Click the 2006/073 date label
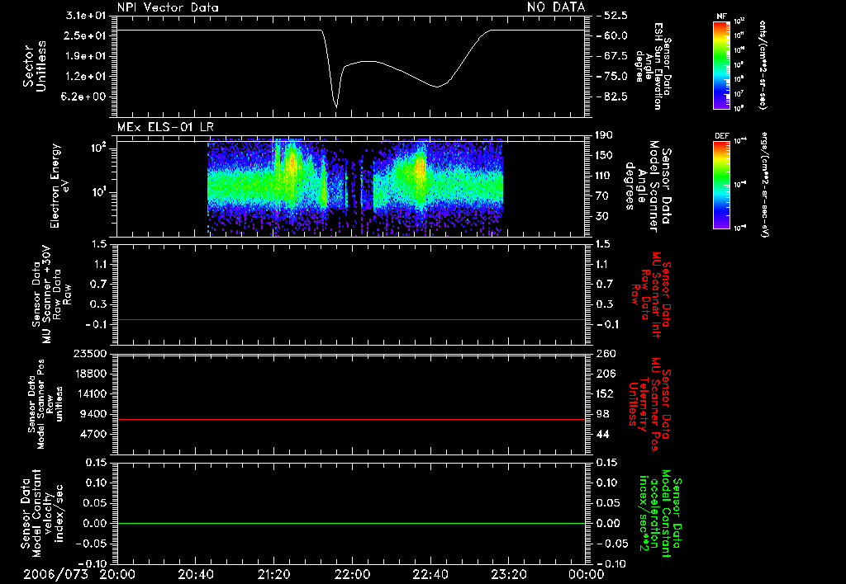Screen dimensions: 846x584 tap(55, 574)
